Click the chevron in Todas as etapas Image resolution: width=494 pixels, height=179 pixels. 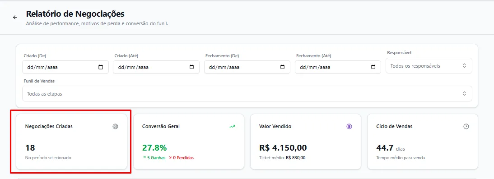point(464,94)
